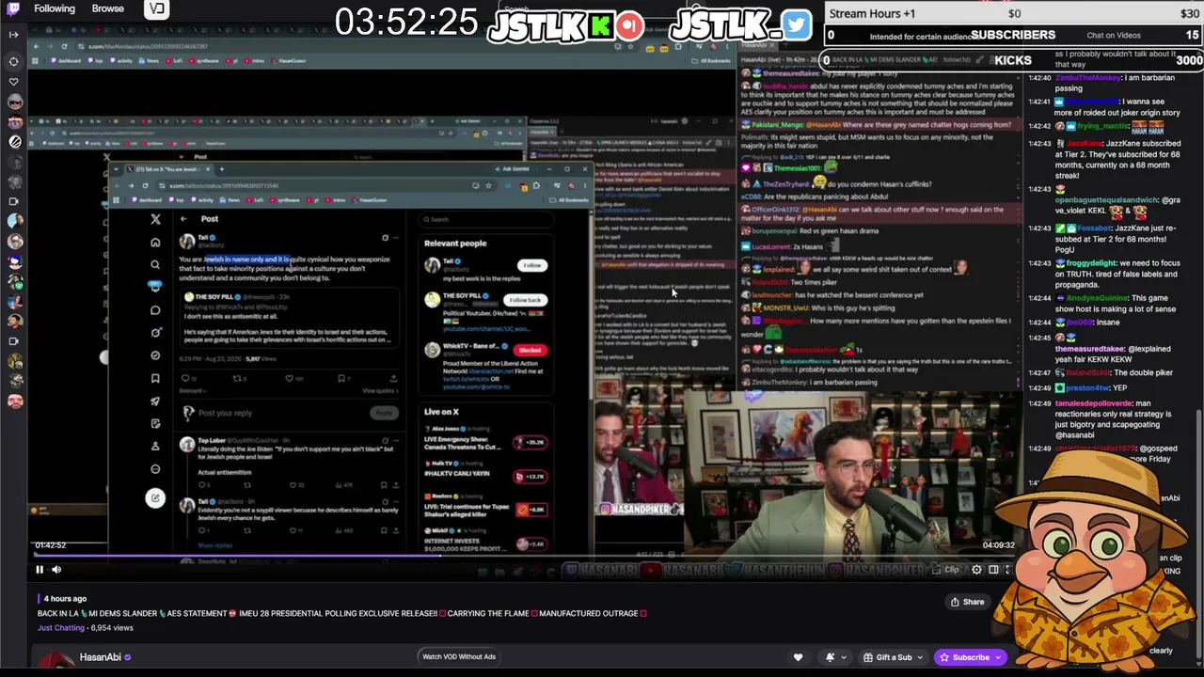
Task: Go back with the X Post back arrow
Action: 183,219
